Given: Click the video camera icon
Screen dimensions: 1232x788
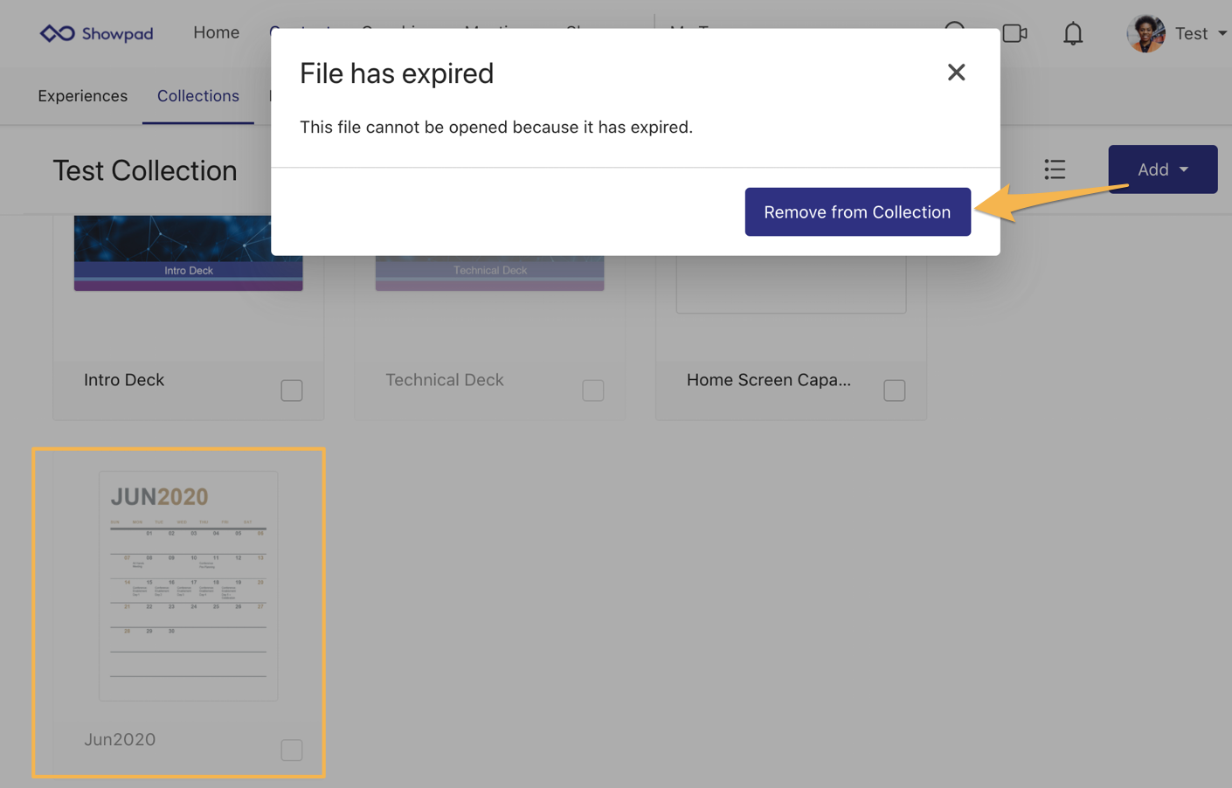Looking at the screenshot, I should (x=1014, y=34).
